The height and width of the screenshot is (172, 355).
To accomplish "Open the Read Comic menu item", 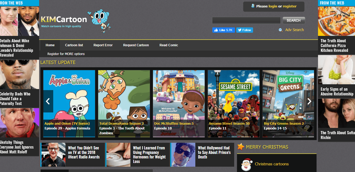I will point(169,45).
